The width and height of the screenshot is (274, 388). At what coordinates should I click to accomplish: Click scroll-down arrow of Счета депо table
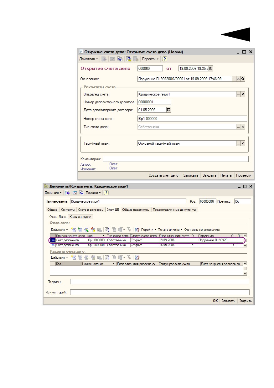245,246
